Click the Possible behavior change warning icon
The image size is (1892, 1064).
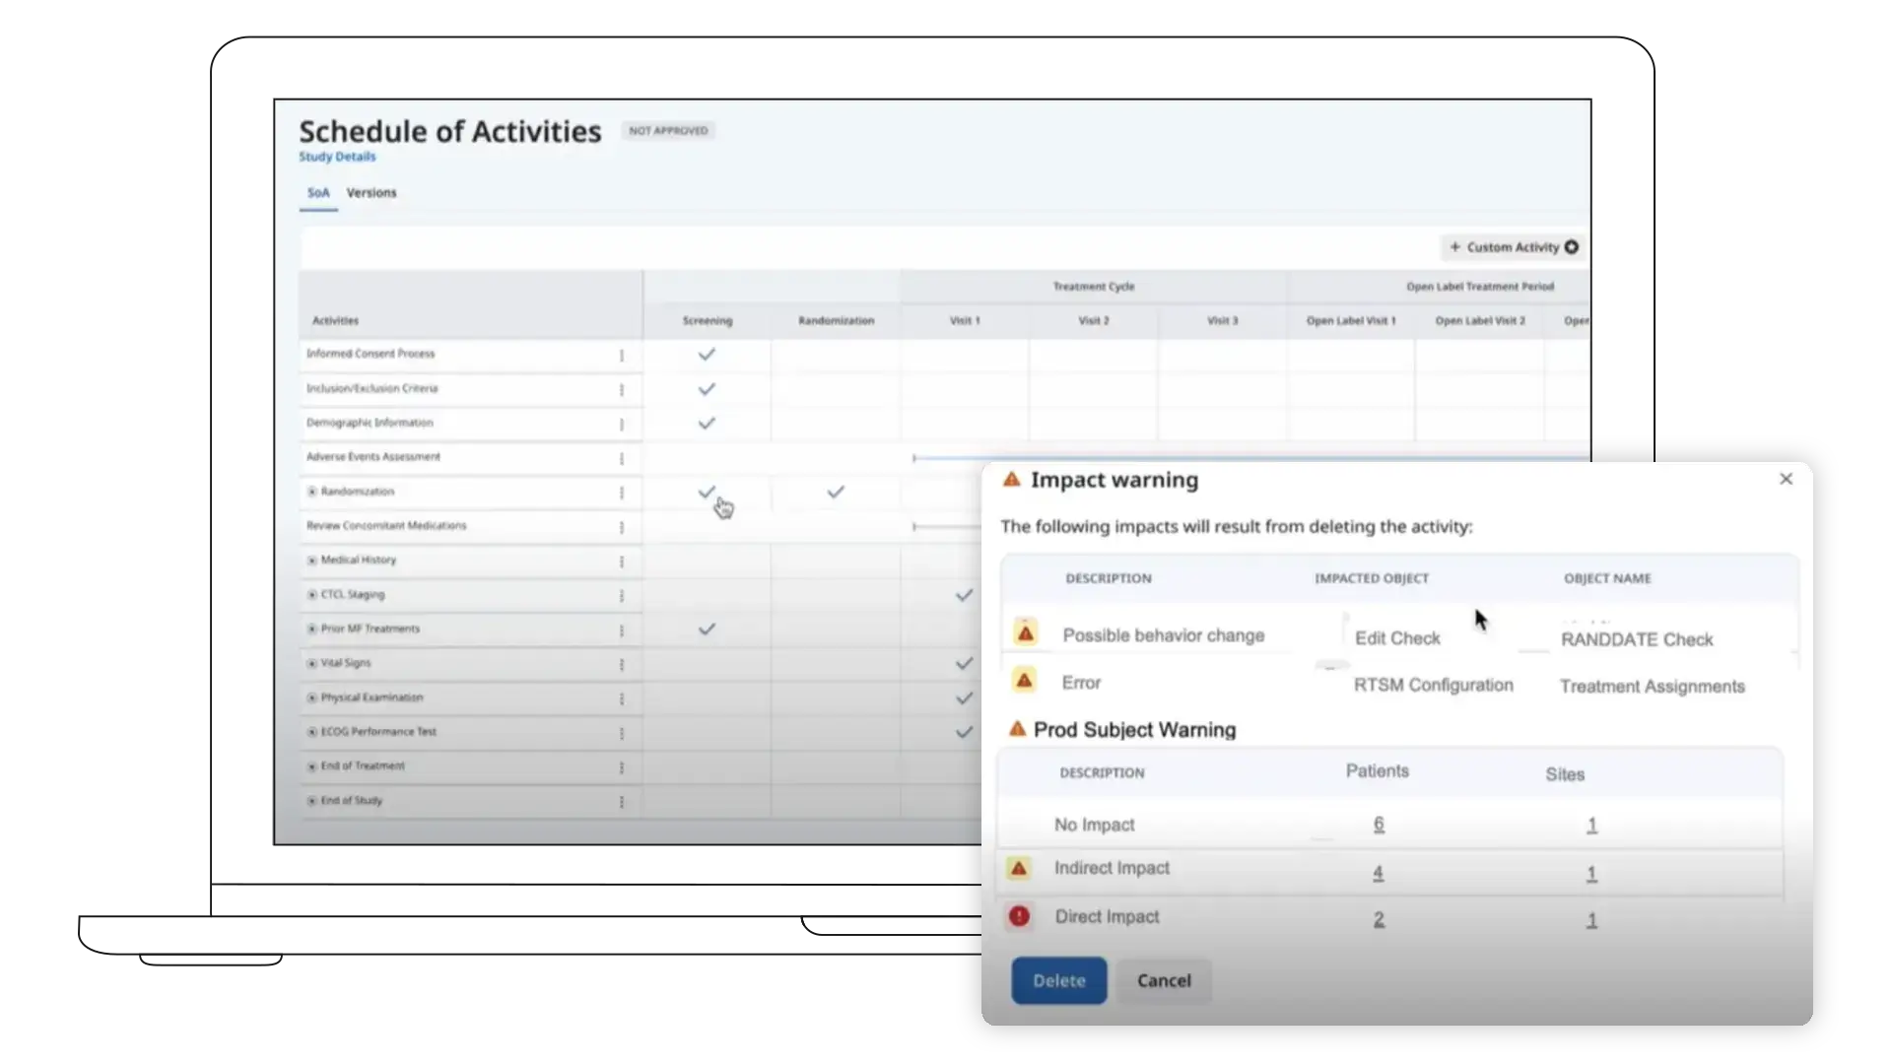coord(1026,632)
